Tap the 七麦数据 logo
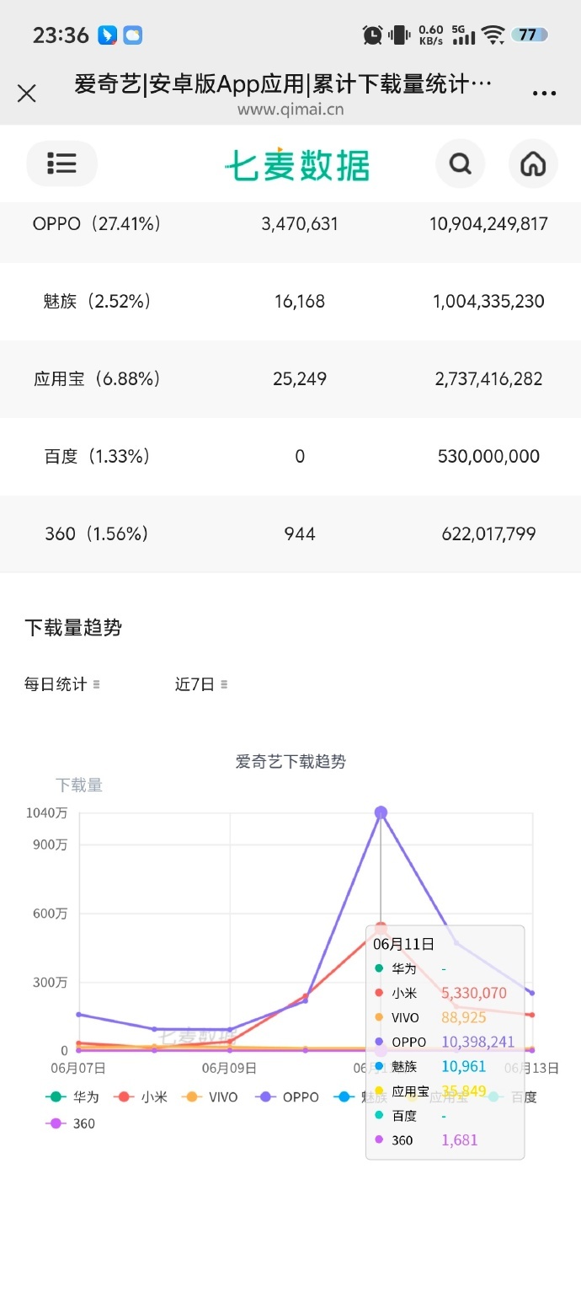Viewport: 581px width, 1292px height. (x=297, y=164)
